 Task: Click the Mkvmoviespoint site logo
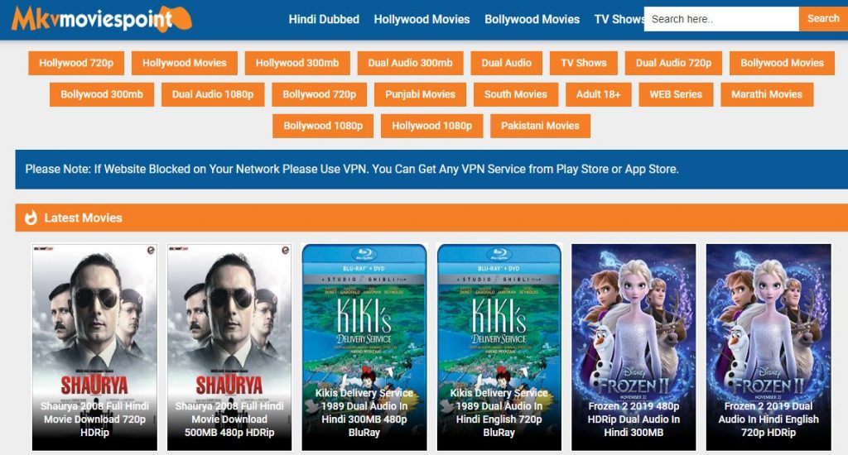point(102,19)
